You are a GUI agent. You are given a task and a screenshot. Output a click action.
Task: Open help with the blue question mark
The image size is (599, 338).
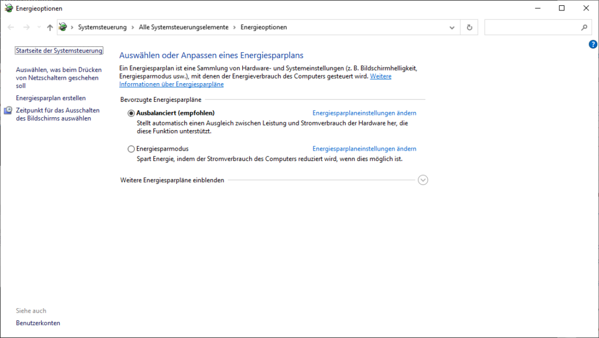593,45
